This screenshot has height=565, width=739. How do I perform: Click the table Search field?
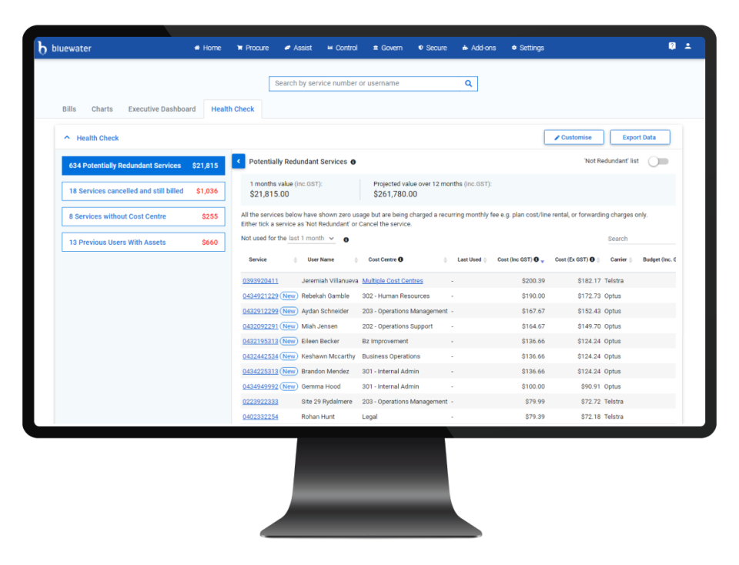(x=641, y=239)
